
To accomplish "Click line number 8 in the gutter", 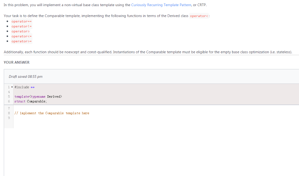I will (x=9, y=113).
